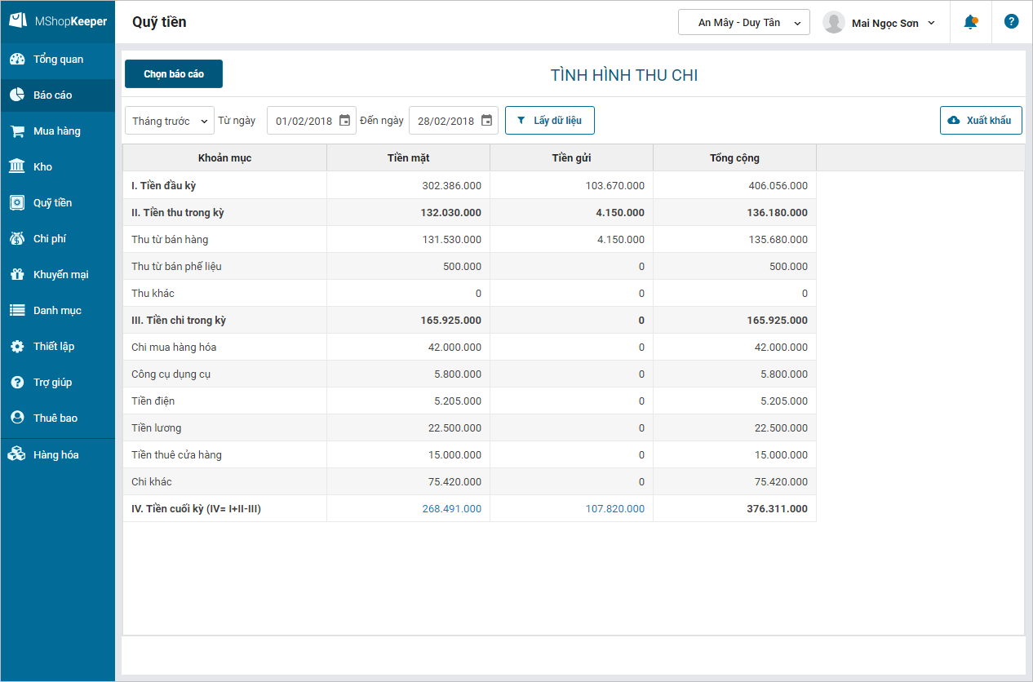This screenshot has width=1033, height=682.
Task: Select the Tiền thuê cửa hàng row
Action: click(469, 455)
